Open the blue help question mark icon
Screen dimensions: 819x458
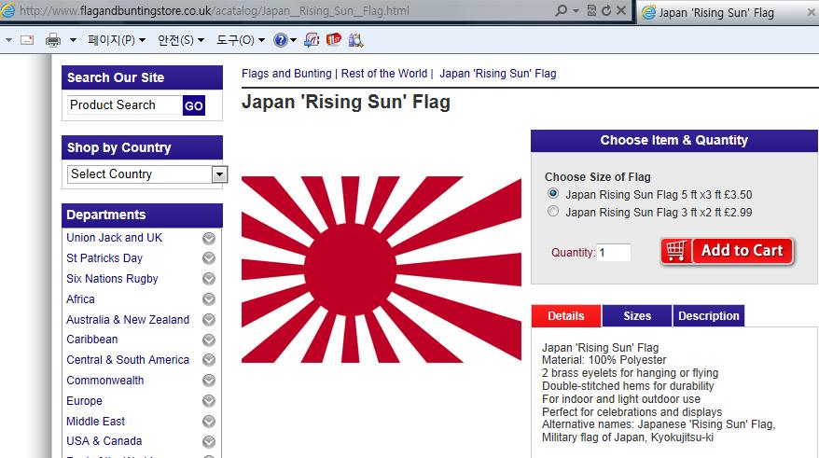[281, 40]
